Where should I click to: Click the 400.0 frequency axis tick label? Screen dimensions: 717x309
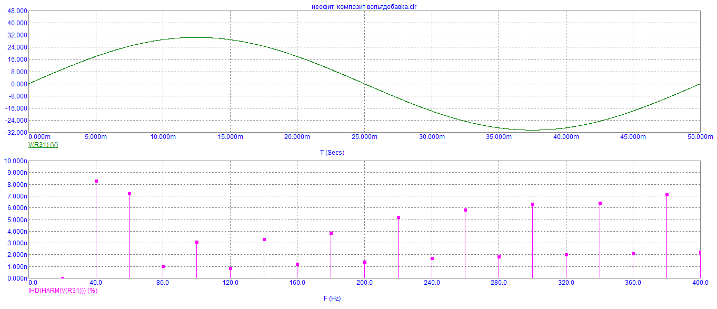(x=700, y=283)
